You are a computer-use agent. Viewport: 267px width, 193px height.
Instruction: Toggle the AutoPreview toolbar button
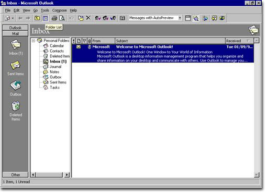click(196, 18)
